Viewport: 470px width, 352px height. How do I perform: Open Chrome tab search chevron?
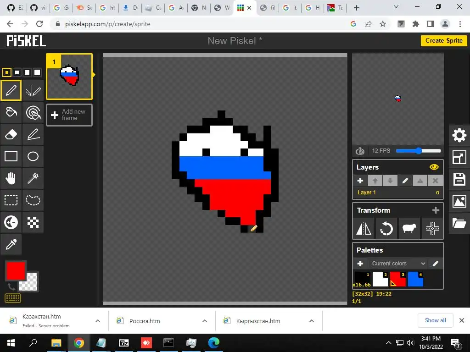coord(396,6)
